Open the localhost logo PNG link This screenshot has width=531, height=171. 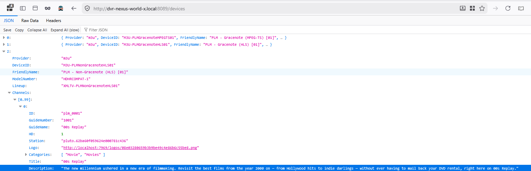pyautogui.click(x=130, y=148)
